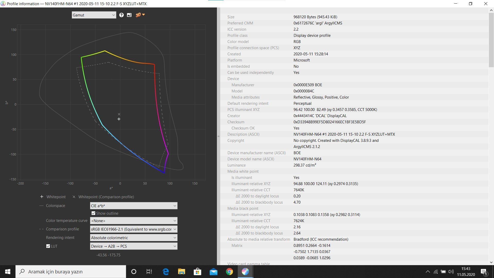This screenshot has height=278, width=494.
Task: Click the splitter handle between panels
Action: pyautogui.click(x=218, y=136)
